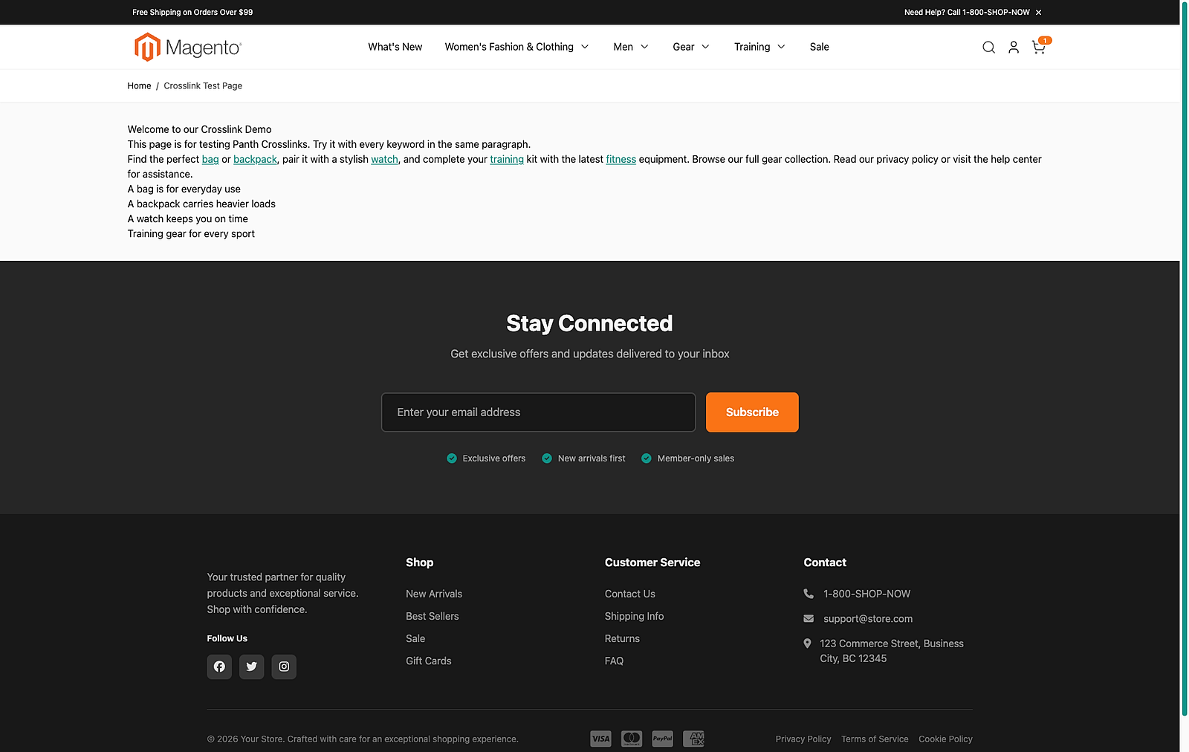Expand the Gear dropdown

690,47
